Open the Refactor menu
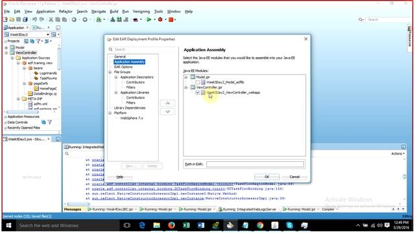Image resolution: width=415 pixels, height=233 pixels. point(65,12)
